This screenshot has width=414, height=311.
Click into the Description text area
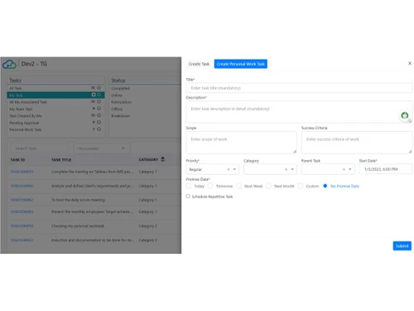click(299, 112)
